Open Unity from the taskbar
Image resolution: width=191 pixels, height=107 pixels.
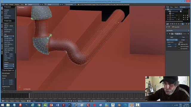tap(76, 105)
